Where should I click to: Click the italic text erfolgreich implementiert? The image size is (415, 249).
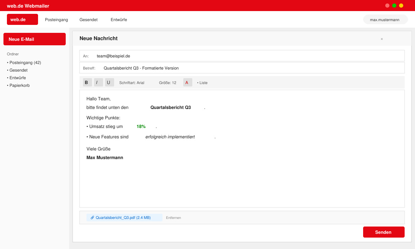170,137
